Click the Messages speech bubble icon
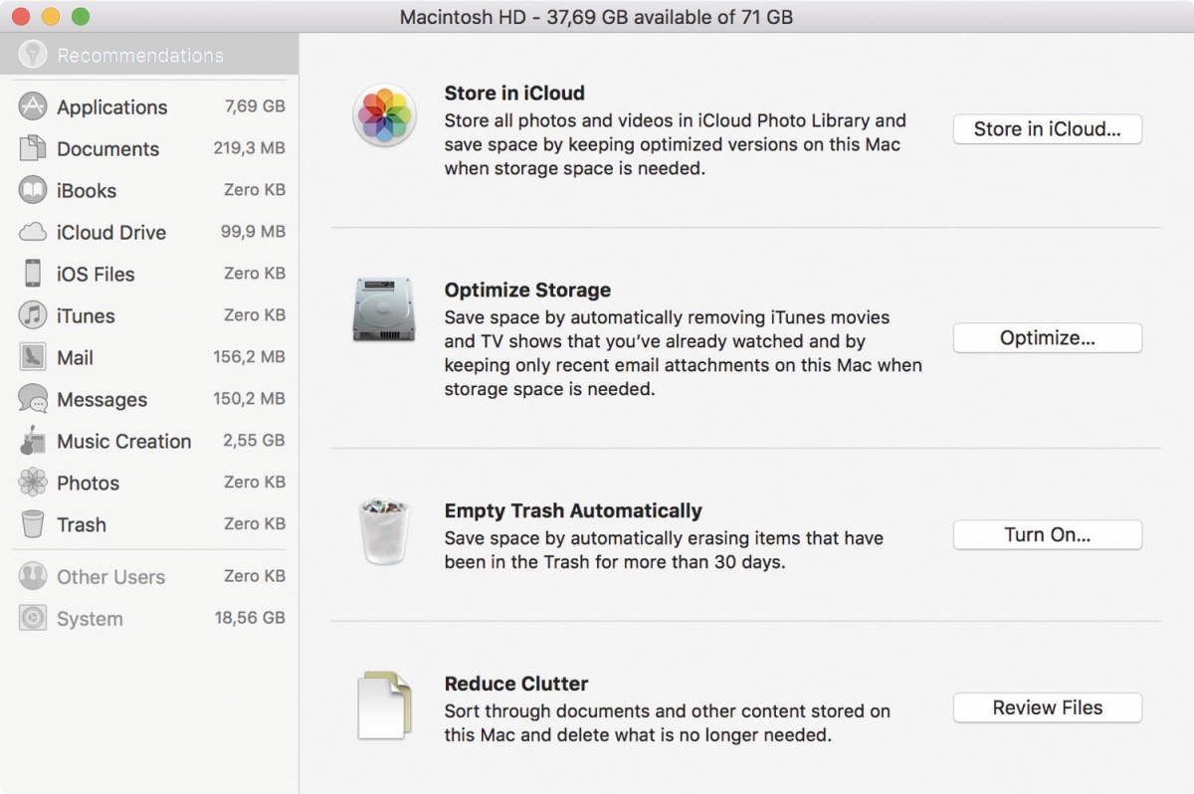The image size is (1194, 794). coord(34,399)
